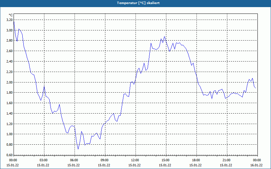Screen dimensions: 271x169
Task: Select the 12:00 time tick
Action: point(135,160)
